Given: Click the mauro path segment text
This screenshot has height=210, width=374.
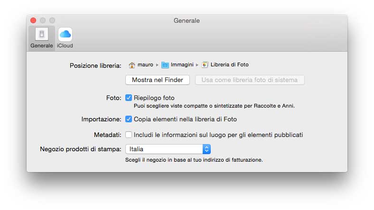Looking at the screenshot, I should click(x=145, y=65).
